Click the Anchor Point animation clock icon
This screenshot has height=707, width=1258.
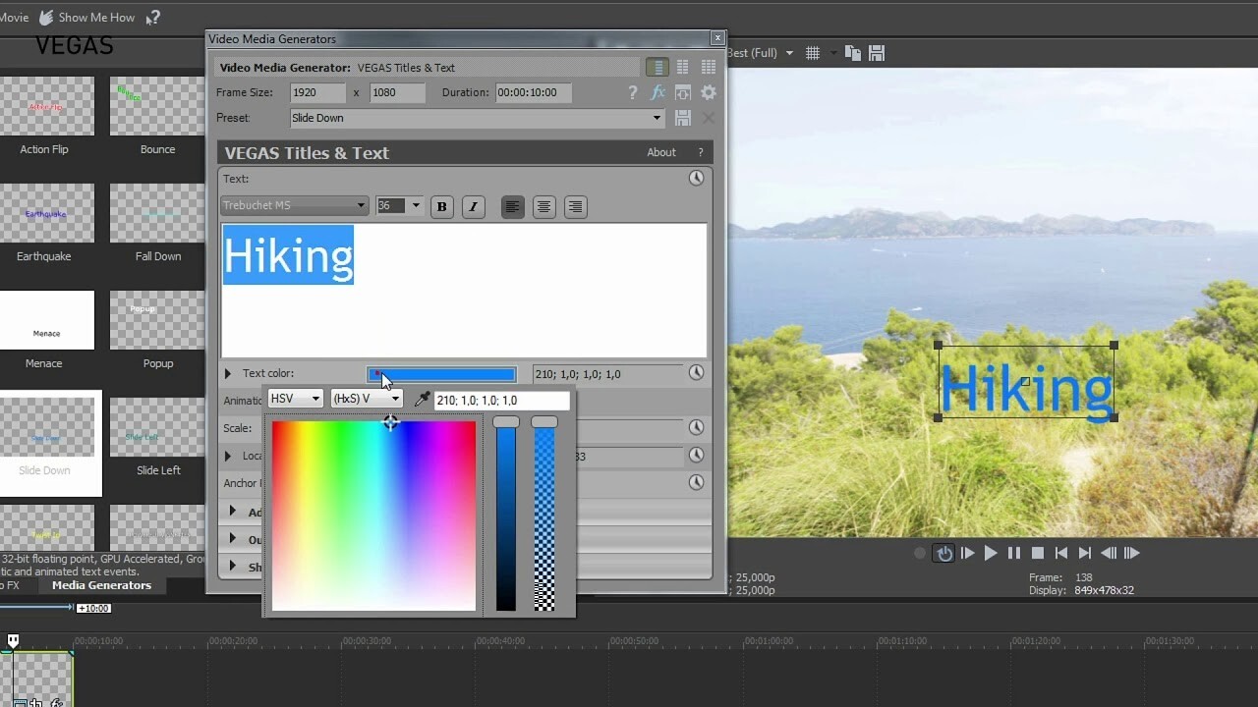pos(696,482)
